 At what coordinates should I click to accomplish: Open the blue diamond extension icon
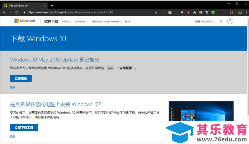(207, 12)
